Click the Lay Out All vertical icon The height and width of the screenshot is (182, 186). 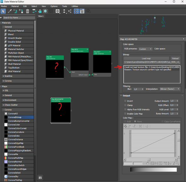(64, 11)
